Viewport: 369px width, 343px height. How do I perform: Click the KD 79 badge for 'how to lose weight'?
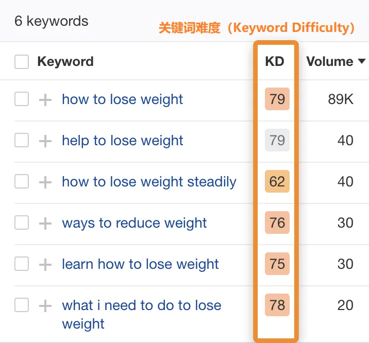click(277, 99)
